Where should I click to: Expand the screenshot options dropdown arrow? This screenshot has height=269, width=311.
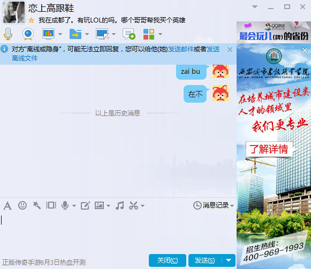pyautogui.click(x=142, y=206)
